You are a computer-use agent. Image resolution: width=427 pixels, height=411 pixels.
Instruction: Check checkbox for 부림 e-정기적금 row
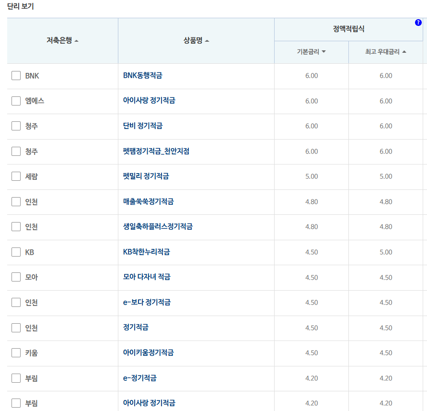(16, 378)
